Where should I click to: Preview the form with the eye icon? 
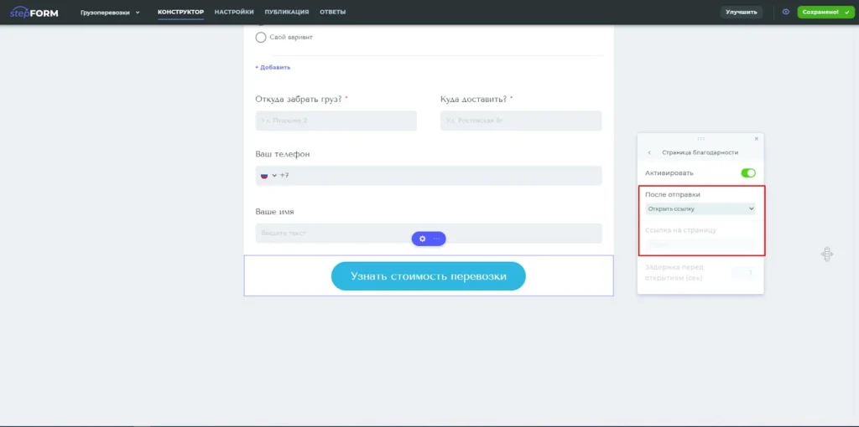(785, 12)
